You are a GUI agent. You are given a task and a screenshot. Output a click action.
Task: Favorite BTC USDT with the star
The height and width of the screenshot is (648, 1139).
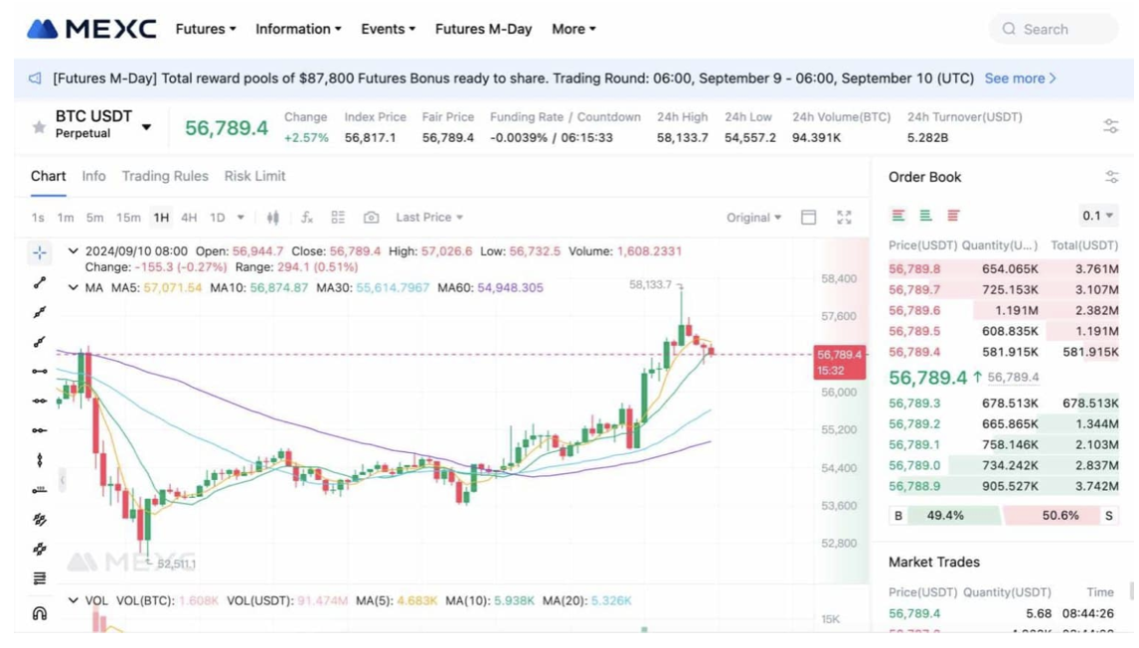point(39,128)
